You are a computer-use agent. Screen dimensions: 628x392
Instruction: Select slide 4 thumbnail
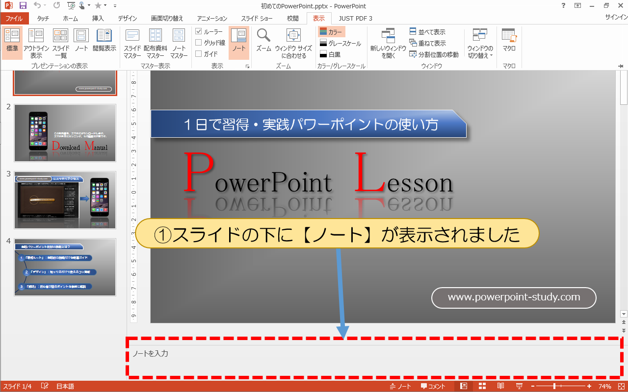[x=65, y=267]
